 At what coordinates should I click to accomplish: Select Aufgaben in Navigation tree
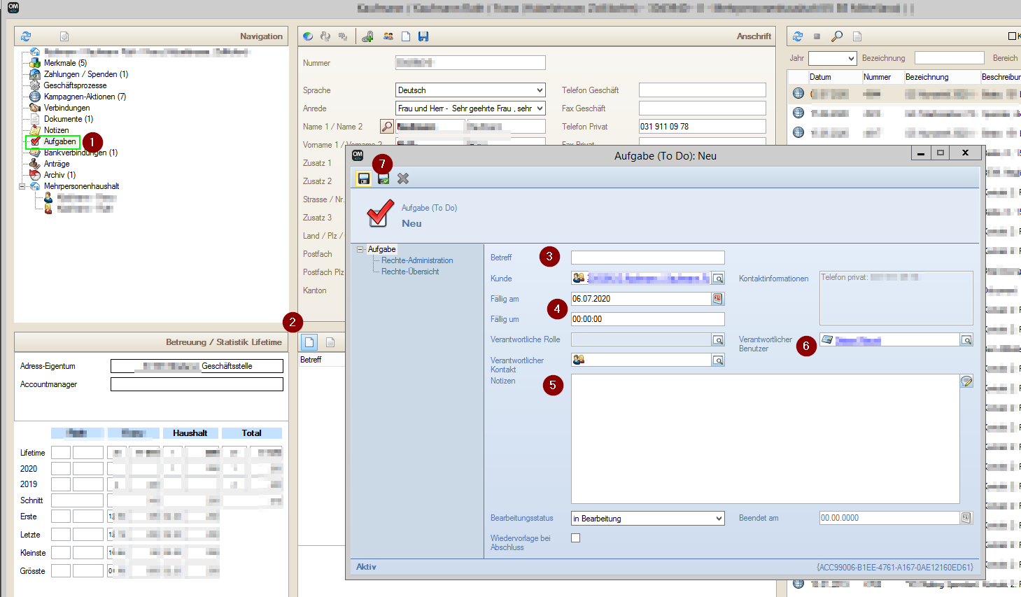tap(59, 141)
